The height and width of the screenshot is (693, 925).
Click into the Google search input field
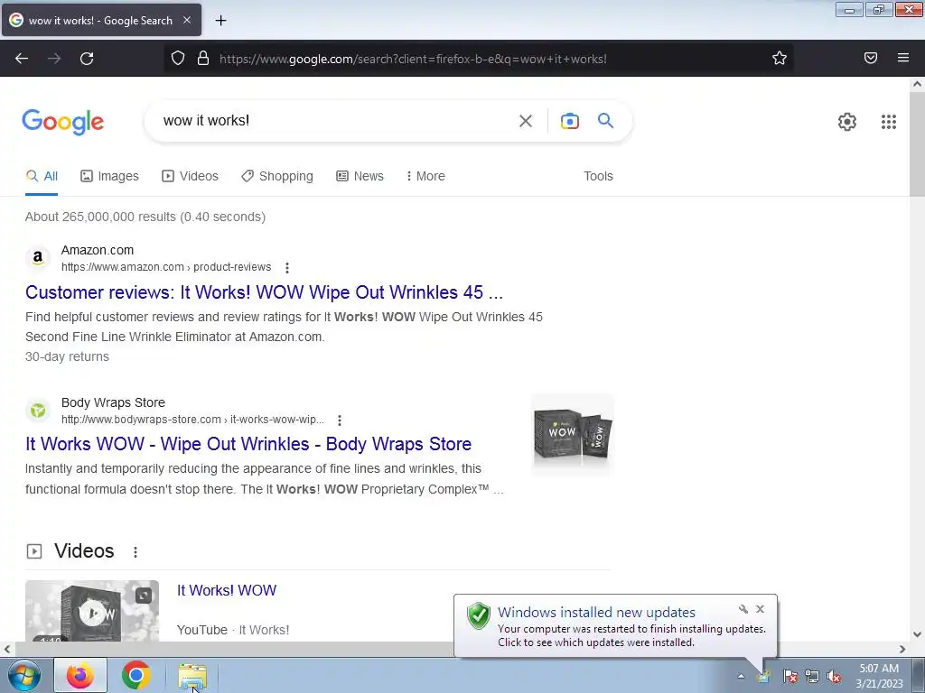tap(336, 121)
